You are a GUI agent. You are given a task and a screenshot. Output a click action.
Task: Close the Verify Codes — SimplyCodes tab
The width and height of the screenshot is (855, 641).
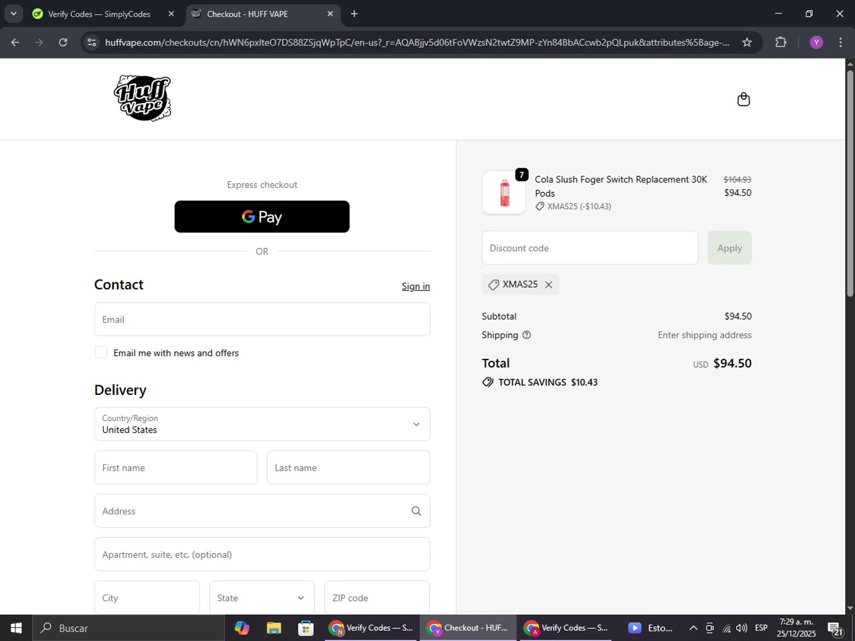tap(171, 14)
